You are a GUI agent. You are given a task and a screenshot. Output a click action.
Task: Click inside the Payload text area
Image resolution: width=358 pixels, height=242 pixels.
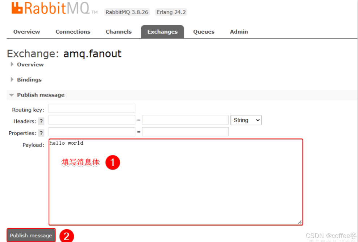176,182
